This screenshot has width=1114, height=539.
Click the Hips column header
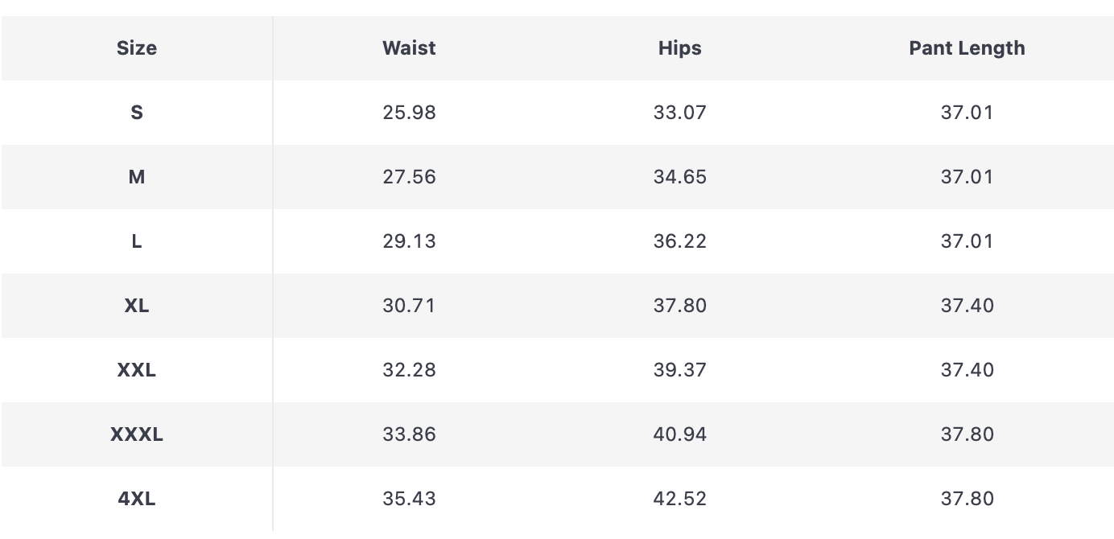(680, 48)
